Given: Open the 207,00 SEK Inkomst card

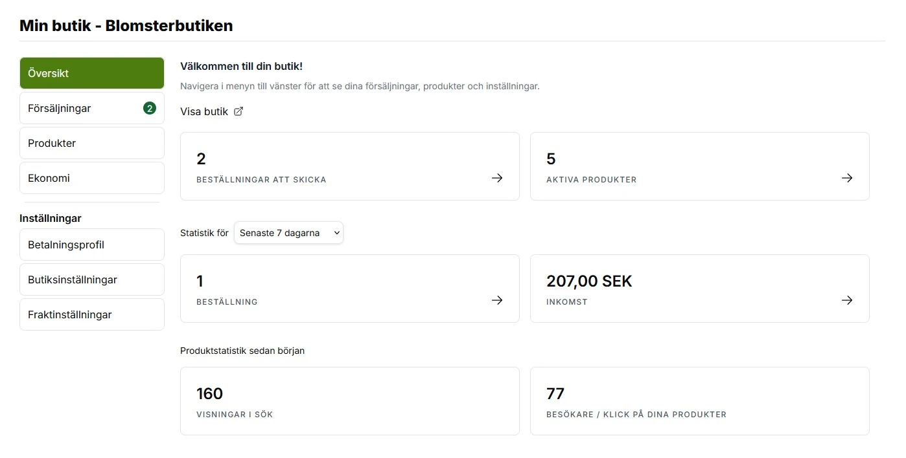Looking at the screenshot, I should coord(700,289).
